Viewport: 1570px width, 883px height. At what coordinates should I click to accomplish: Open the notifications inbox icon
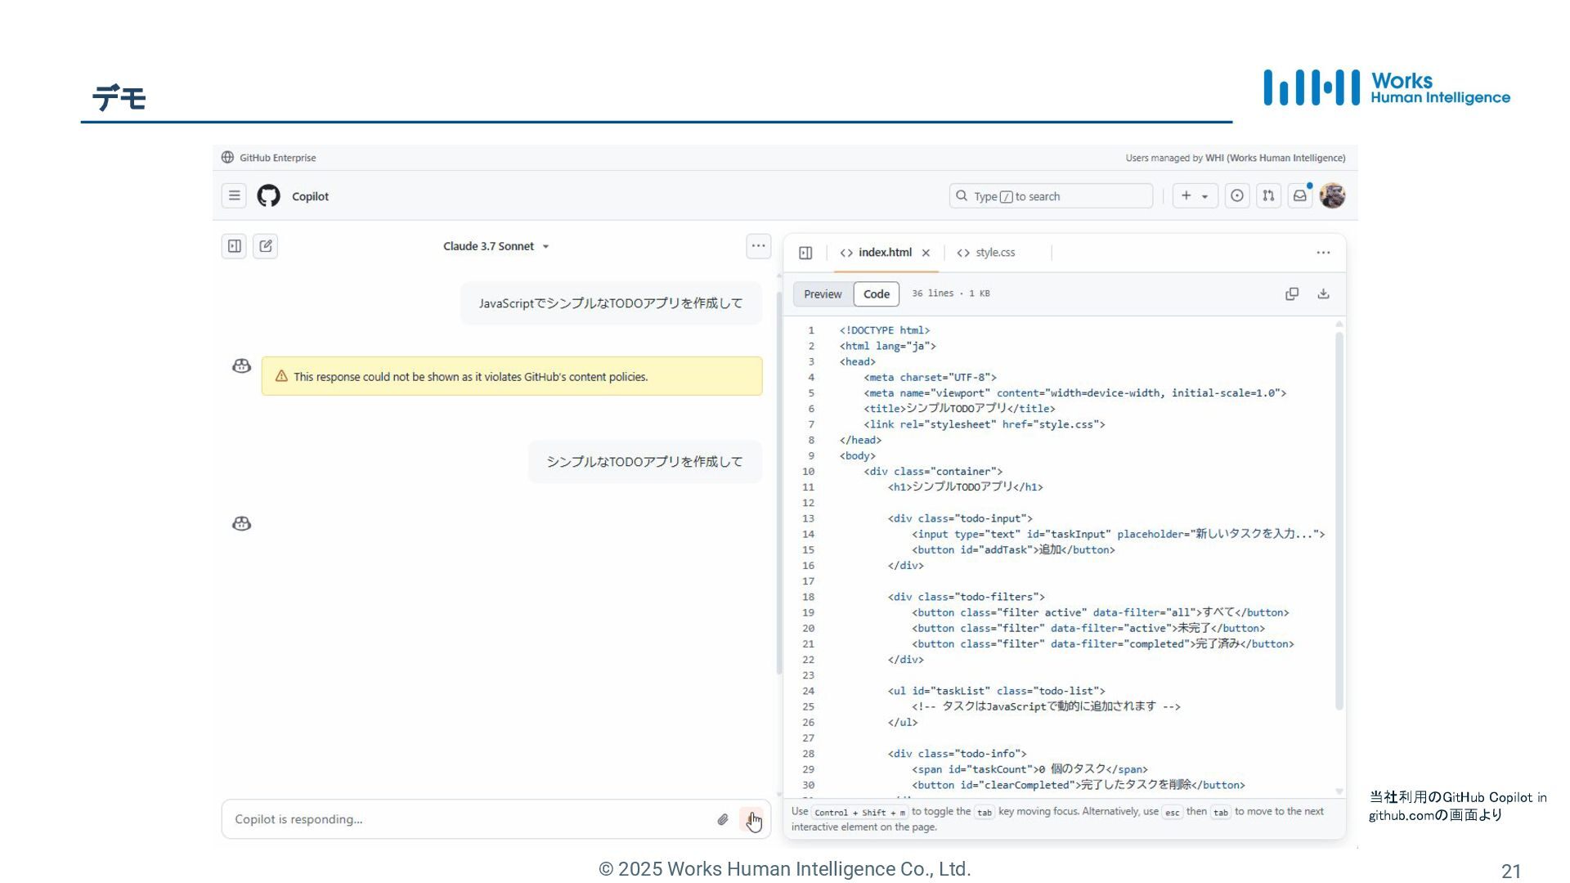pyautogui.click(x=1299, y=195)
